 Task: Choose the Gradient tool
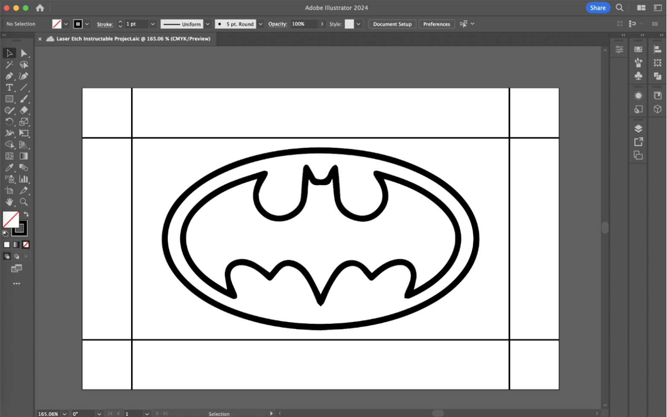coord(24,156)
